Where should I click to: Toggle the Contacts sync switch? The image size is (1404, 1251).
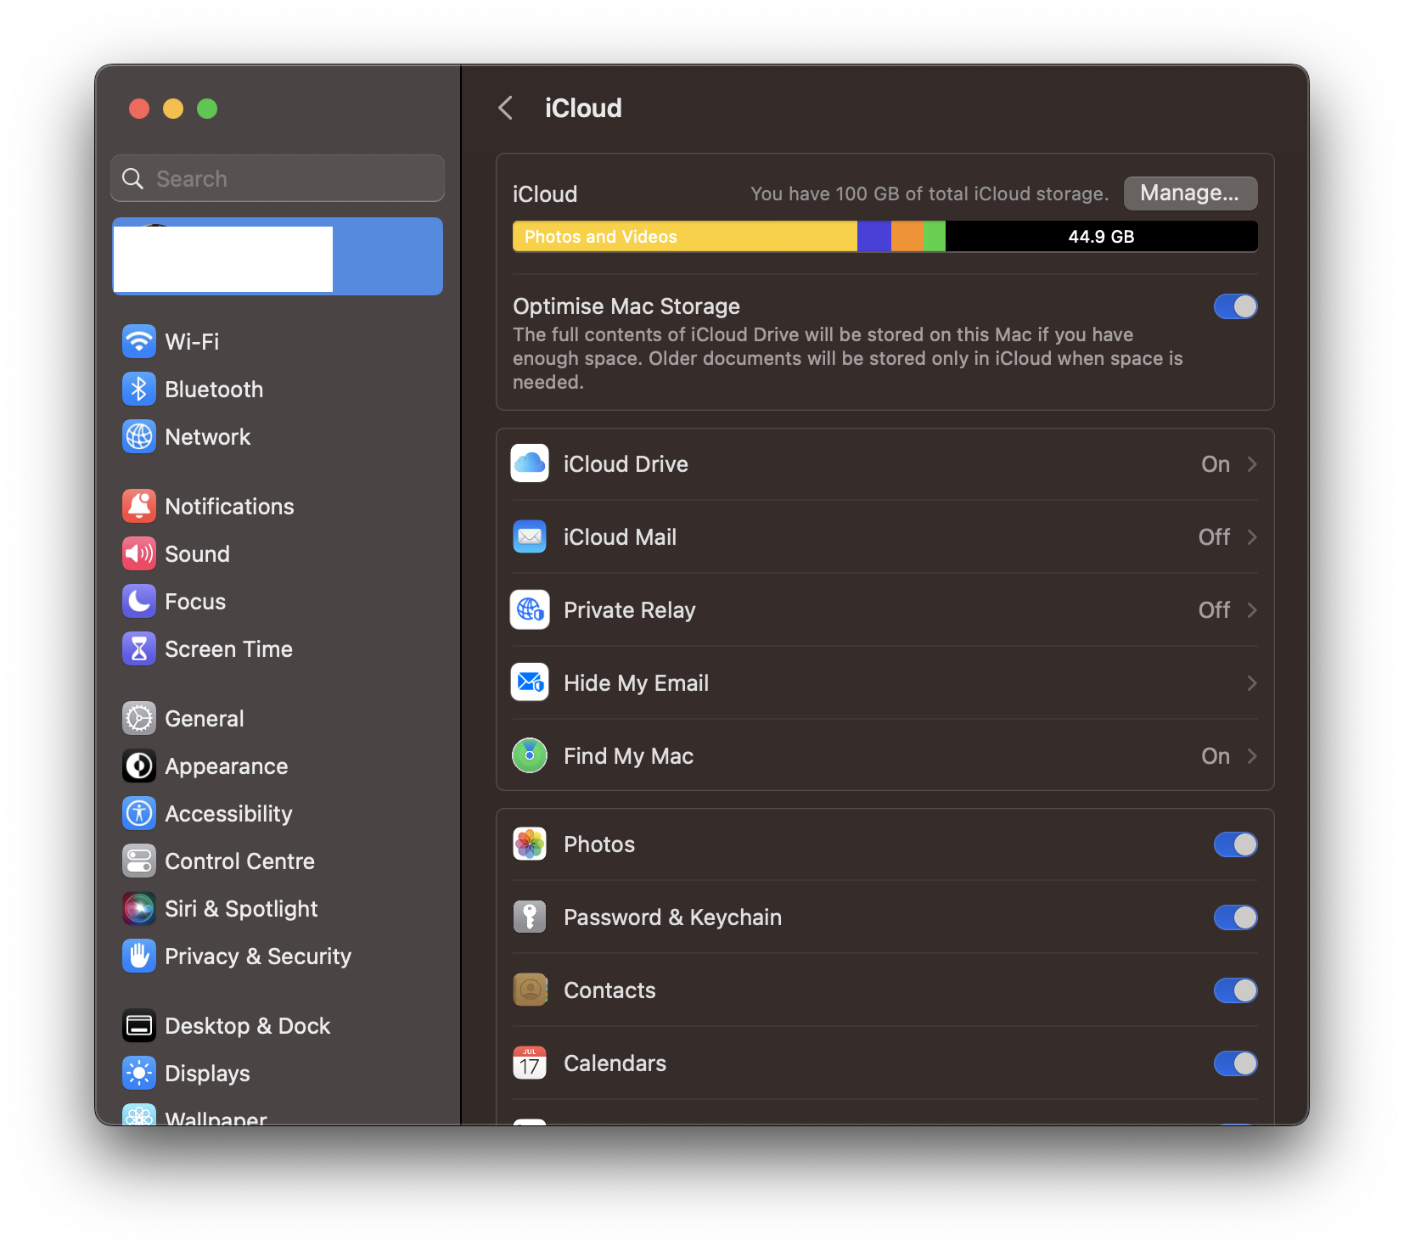point(1235,990)
